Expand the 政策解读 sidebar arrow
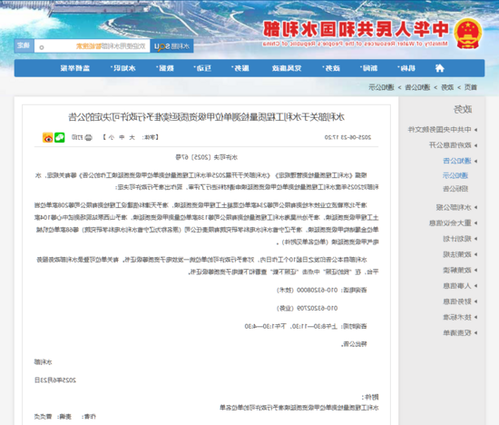The image size is (499, 425). point(475,270)
